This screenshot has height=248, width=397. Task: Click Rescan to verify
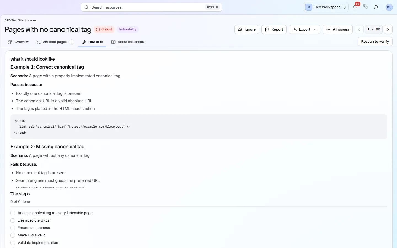tap(375, 42)
